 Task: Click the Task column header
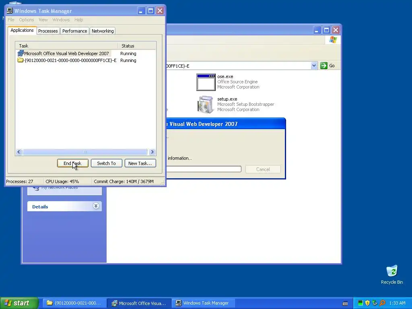[66, 46]
